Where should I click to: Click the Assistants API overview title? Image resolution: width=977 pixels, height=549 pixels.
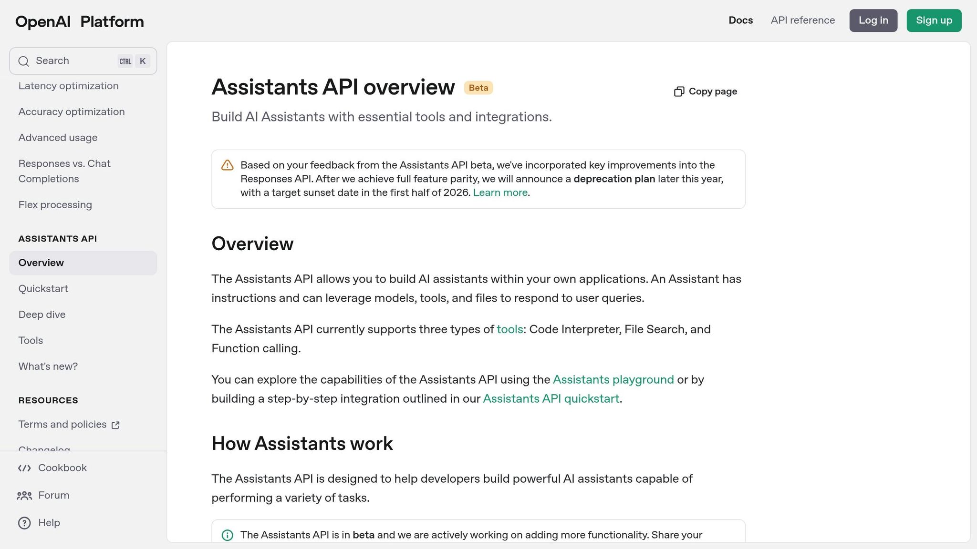(x=333, y=87)
